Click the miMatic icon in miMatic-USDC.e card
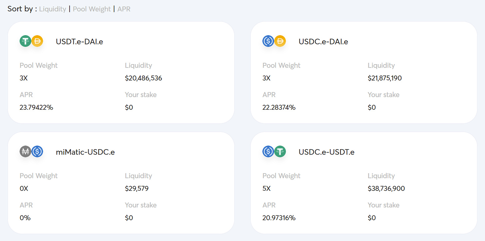The width and height of the screenshot is (485, 241). 25,152
